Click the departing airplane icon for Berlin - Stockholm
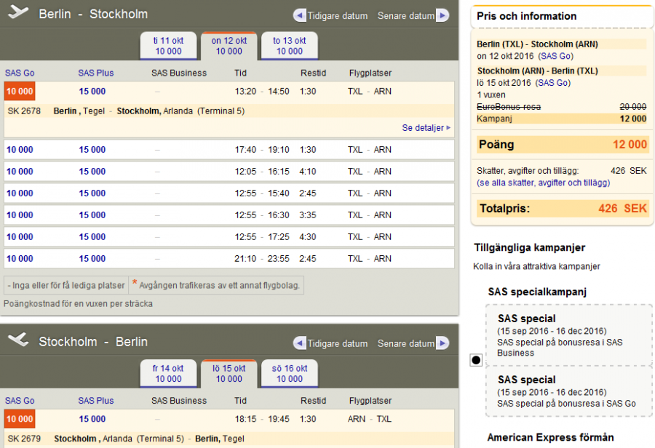The height and width of the screenshot is (448, 655). click(18, 13)
